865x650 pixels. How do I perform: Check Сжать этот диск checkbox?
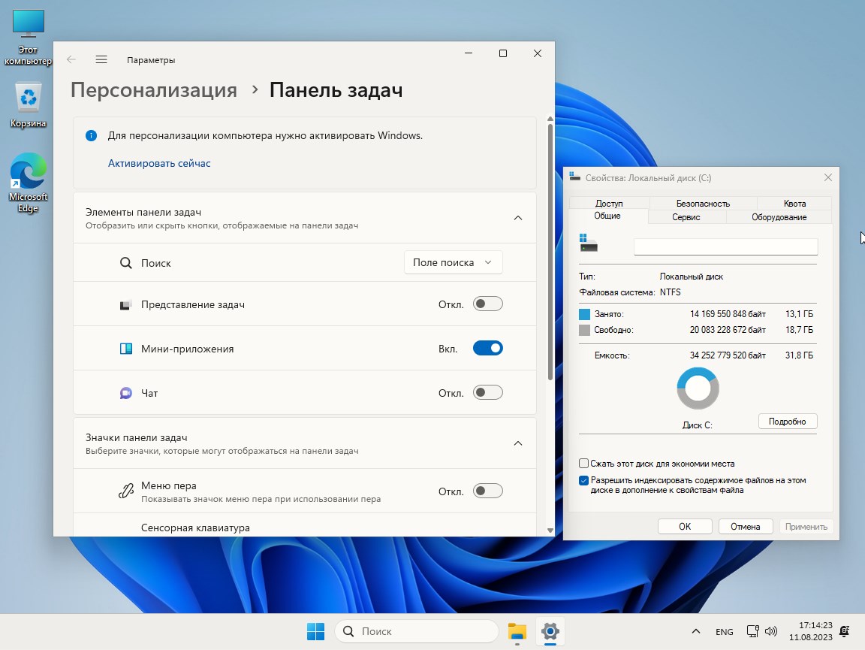584,464
